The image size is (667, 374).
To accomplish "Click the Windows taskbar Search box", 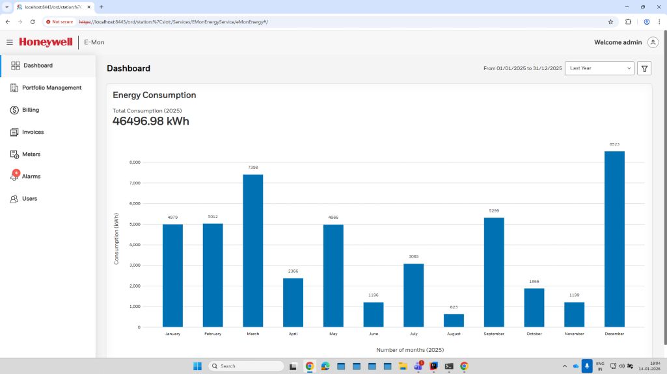I will [246, 366].
